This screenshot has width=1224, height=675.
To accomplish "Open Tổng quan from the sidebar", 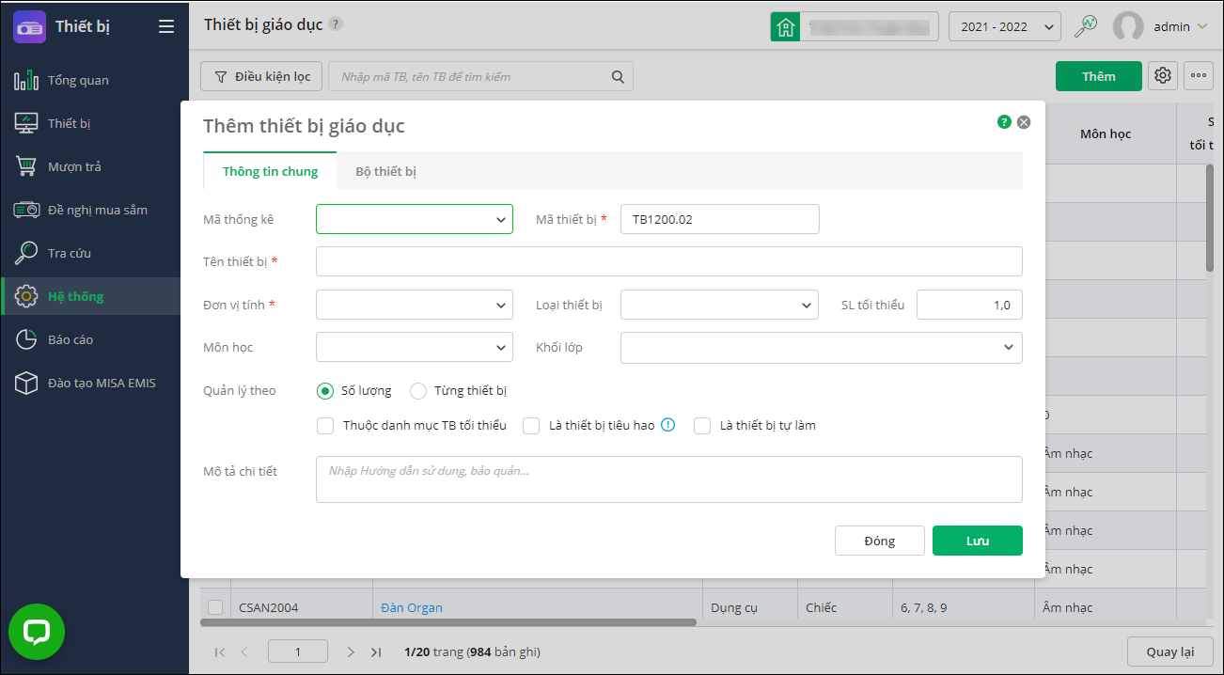I will click(x=78, y=81).
